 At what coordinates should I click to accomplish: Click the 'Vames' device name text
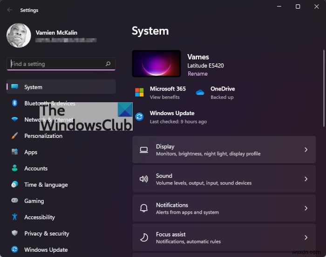click(x=198, y=57)
